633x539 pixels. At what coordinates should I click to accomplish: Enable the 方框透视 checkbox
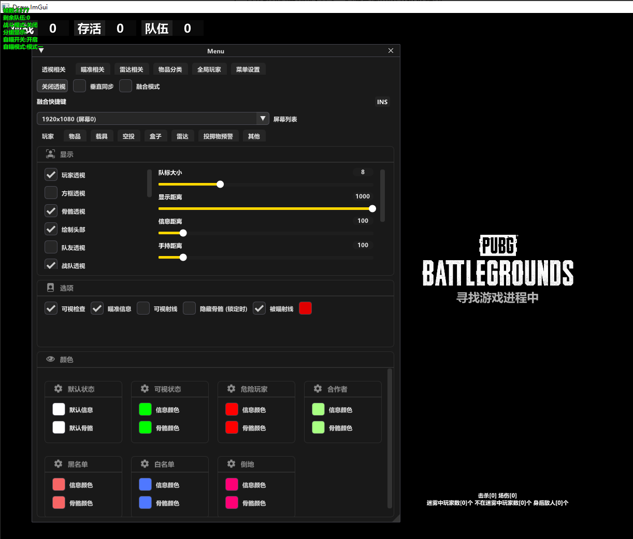pyautogui.click(x=51, y=193)
